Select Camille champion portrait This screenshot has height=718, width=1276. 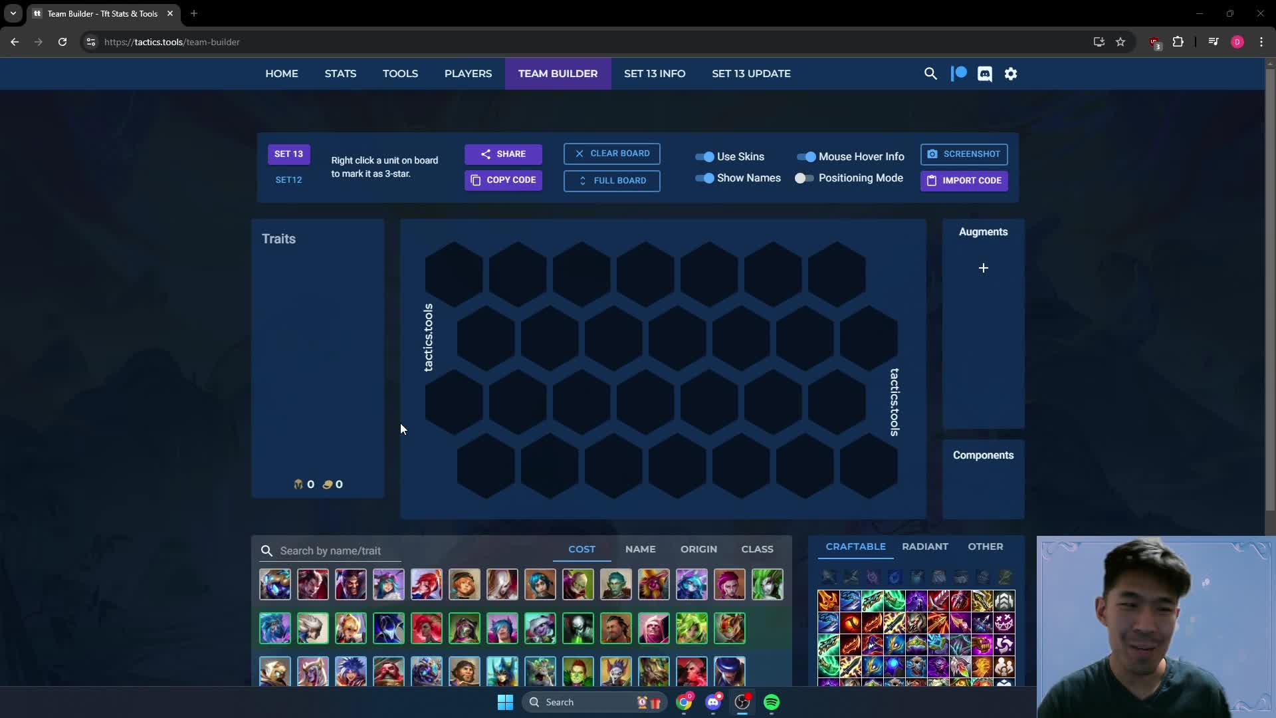(313, 628)
